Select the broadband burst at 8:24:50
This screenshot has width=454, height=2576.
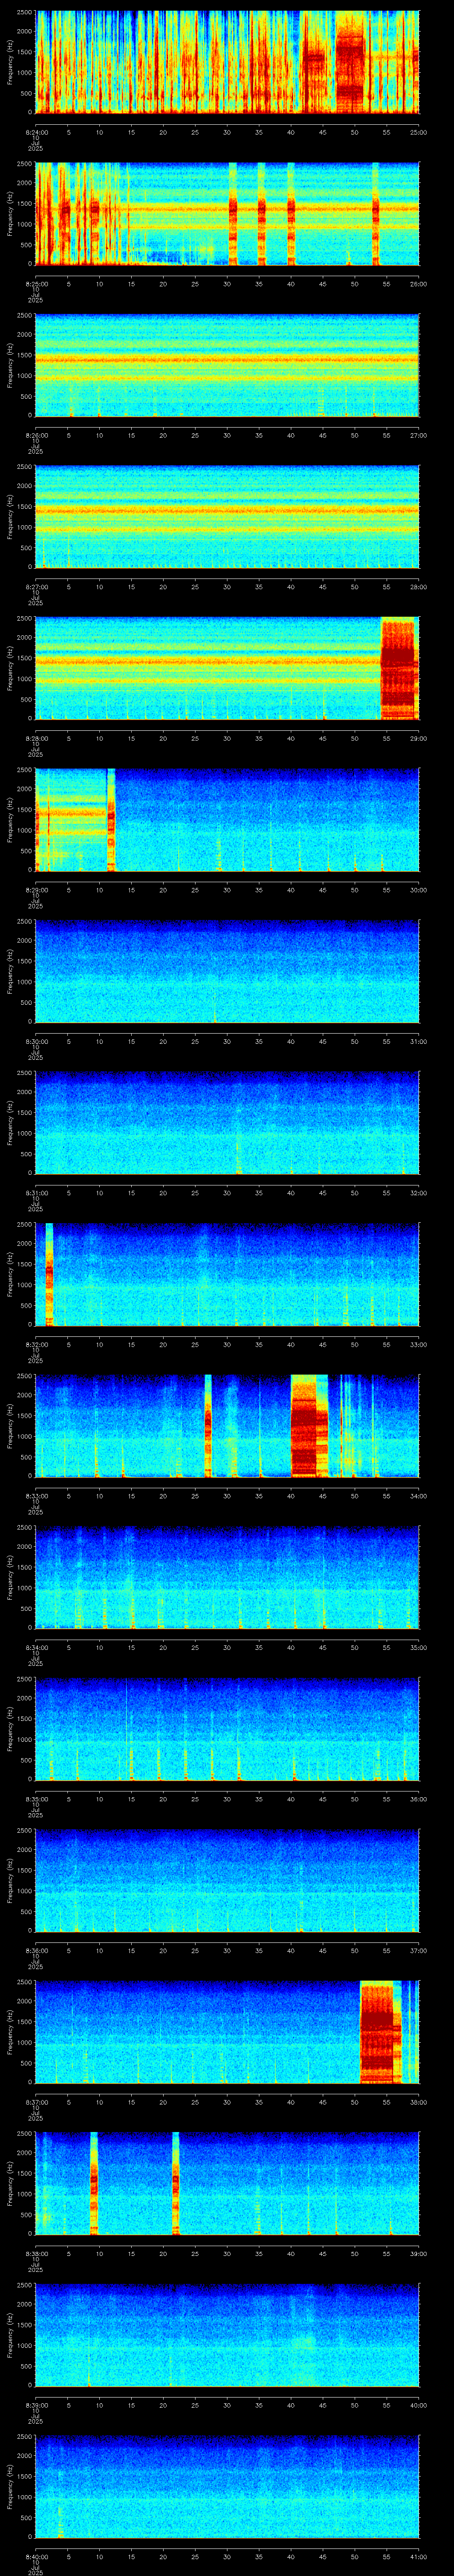(350, 62)
